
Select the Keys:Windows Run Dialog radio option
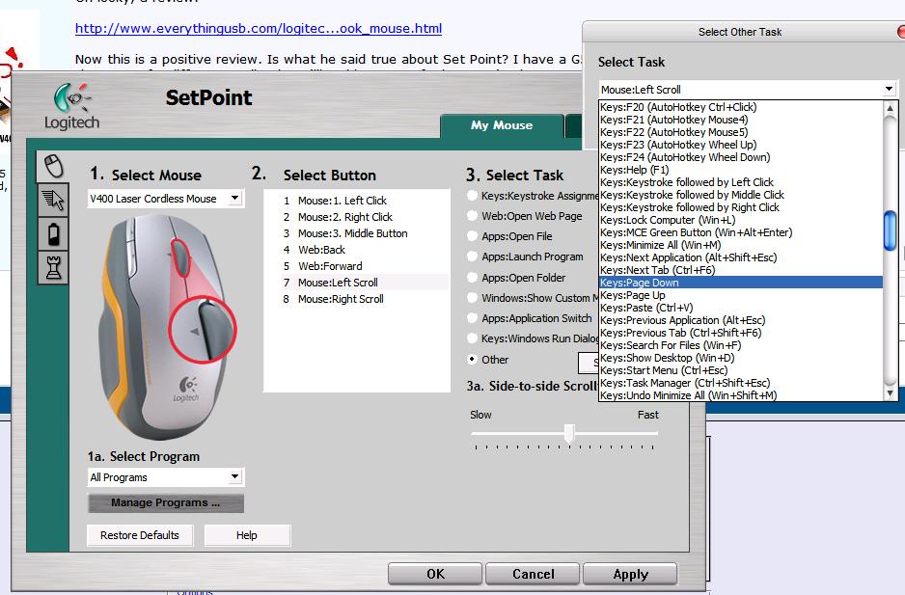[472, 338]
